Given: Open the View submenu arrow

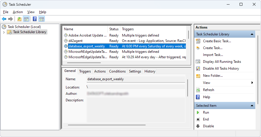Looking at the screenshot, I should (x=252, y=83).
